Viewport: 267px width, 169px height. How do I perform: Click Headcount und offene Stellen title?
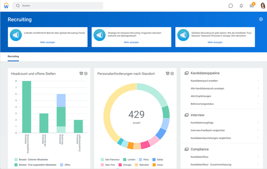(34, 74)
